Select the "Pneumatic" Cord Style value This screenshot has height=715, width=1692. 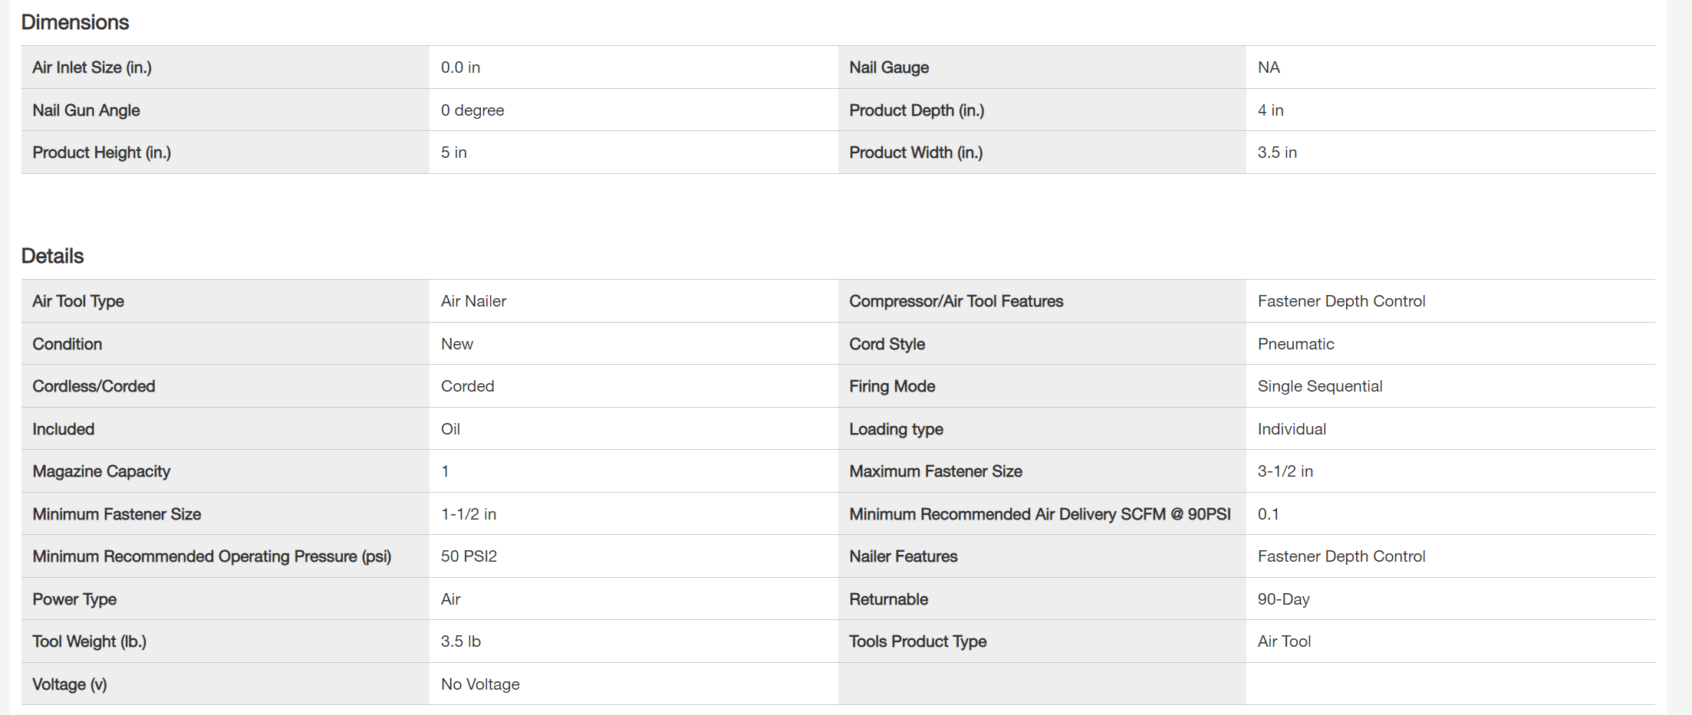[x=1295, y=344]
